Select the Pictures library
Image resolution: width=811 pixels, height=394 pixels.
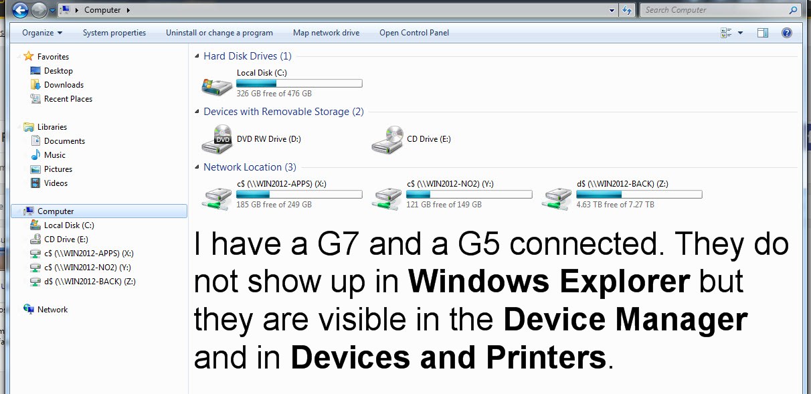pos(58,169)
